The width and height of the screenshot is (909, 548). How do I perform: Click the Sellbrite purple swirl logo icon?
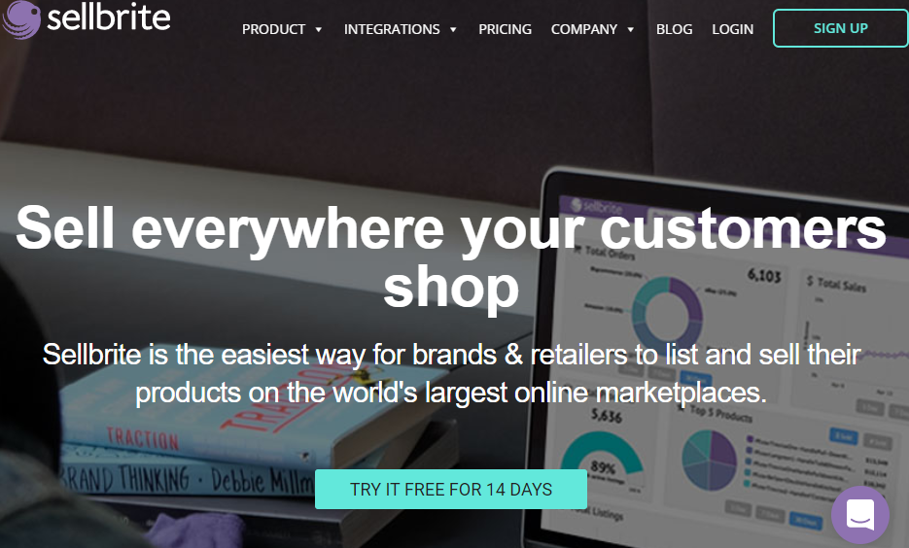pyautogui.click(x=20, y=19)
